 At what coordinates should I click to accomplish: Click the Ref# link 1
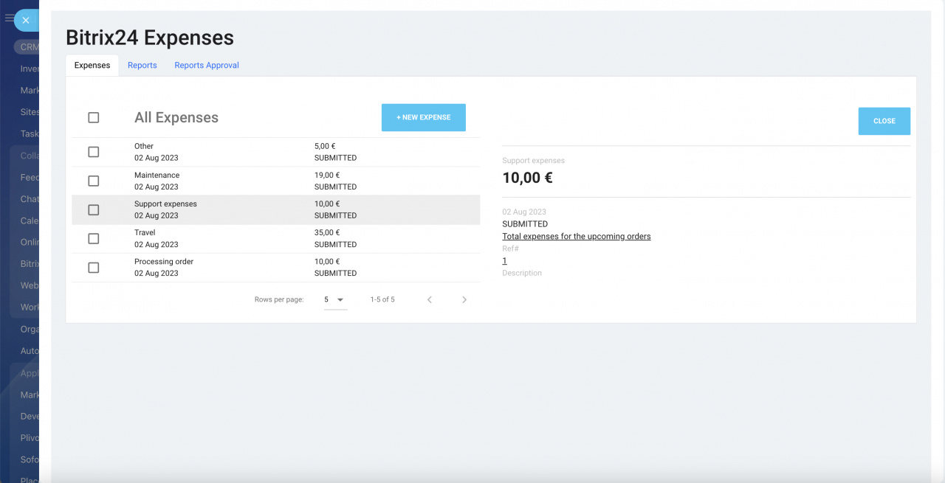tap(504, 261)
